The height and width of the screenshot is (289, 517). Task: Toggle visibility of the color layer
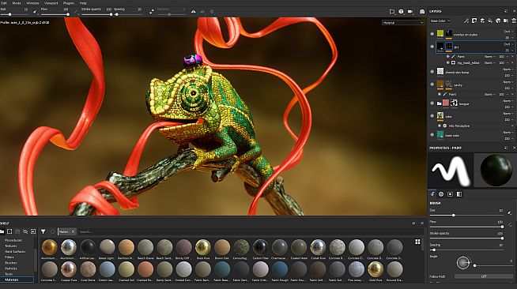432,116
